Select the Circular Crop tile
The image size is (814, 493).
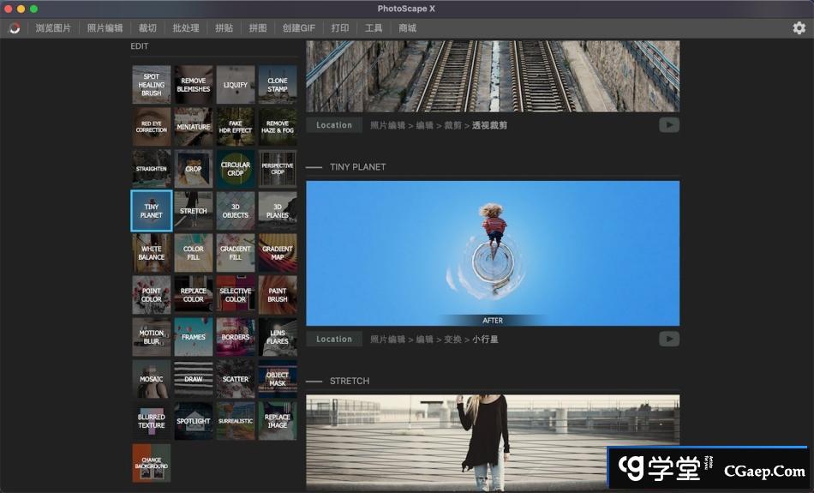236,169
